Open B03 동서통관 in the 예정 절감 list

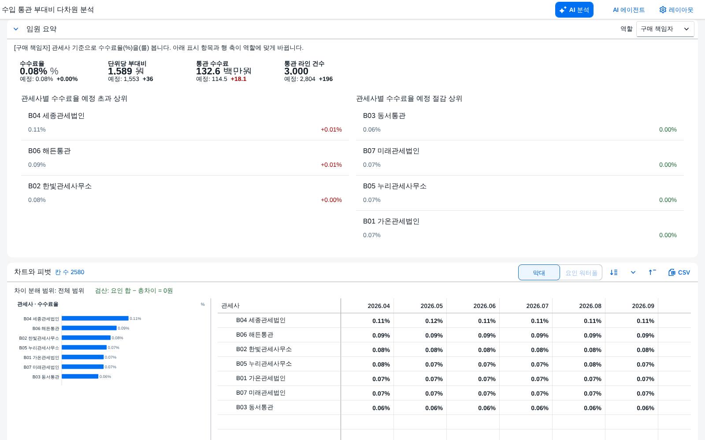[520, 123]
